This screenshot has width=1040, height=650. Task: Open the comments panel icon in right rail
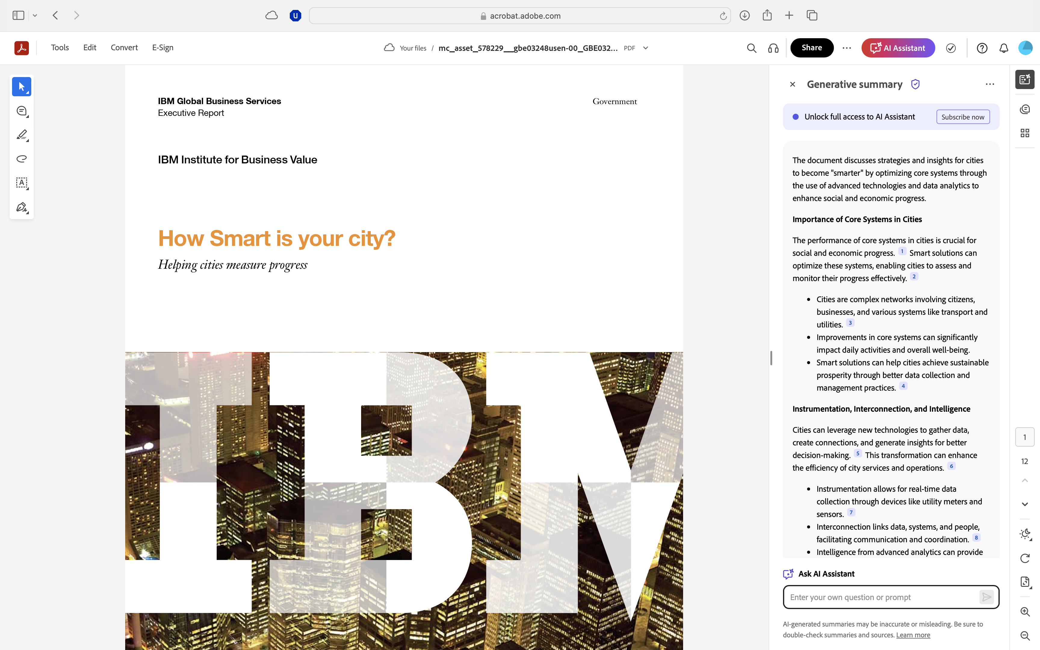point(1025,109)
